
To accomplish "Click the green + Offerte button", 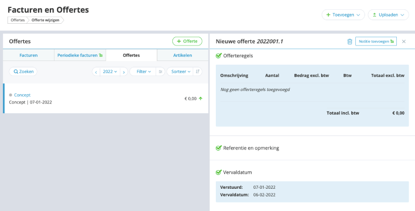I will (x=187, y=41).
